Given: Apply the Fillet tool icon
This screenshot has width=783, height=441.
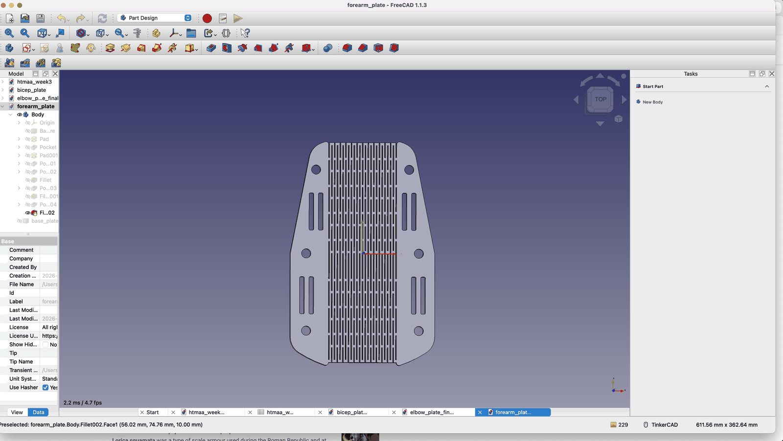Looking at the screenshot, I should click(347, 48).
